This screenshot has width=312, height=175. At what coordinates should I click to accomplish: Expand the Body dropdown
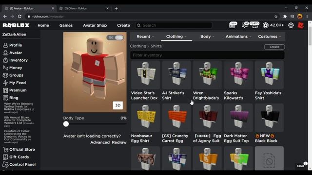point(207,36)
